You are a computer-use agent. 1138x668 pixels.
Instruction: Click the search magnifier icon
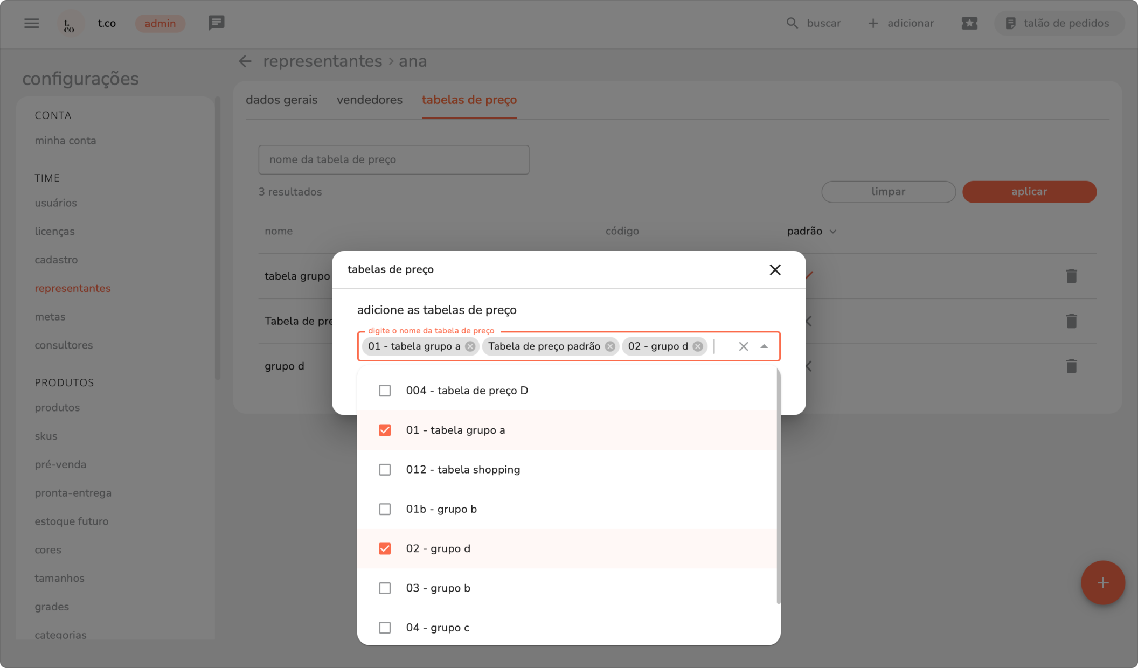792,23
